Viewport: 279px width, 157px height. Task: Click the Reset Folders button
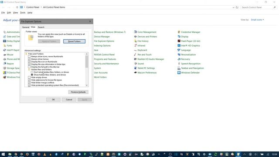coord(75,41)
